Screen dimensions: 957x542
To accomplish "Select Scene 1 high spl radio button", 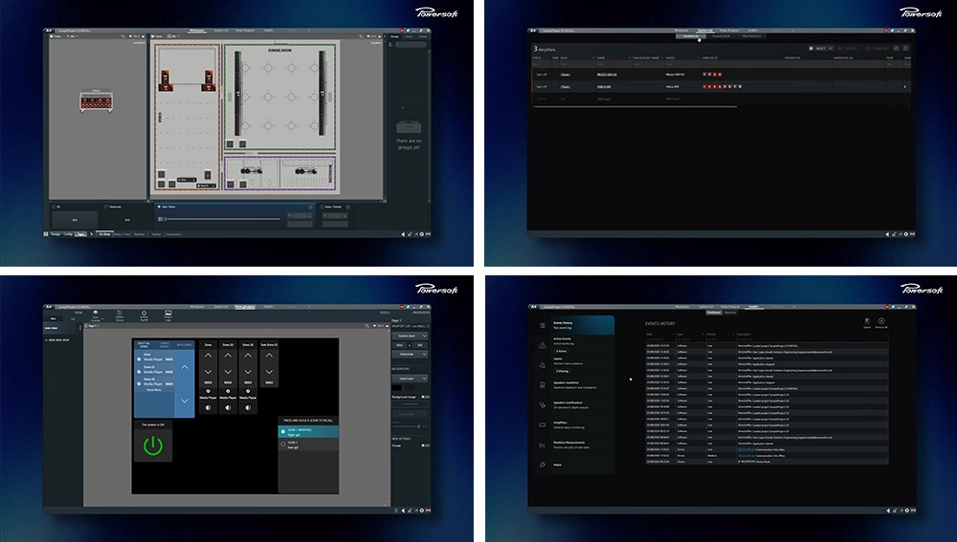I will point(282,432).
